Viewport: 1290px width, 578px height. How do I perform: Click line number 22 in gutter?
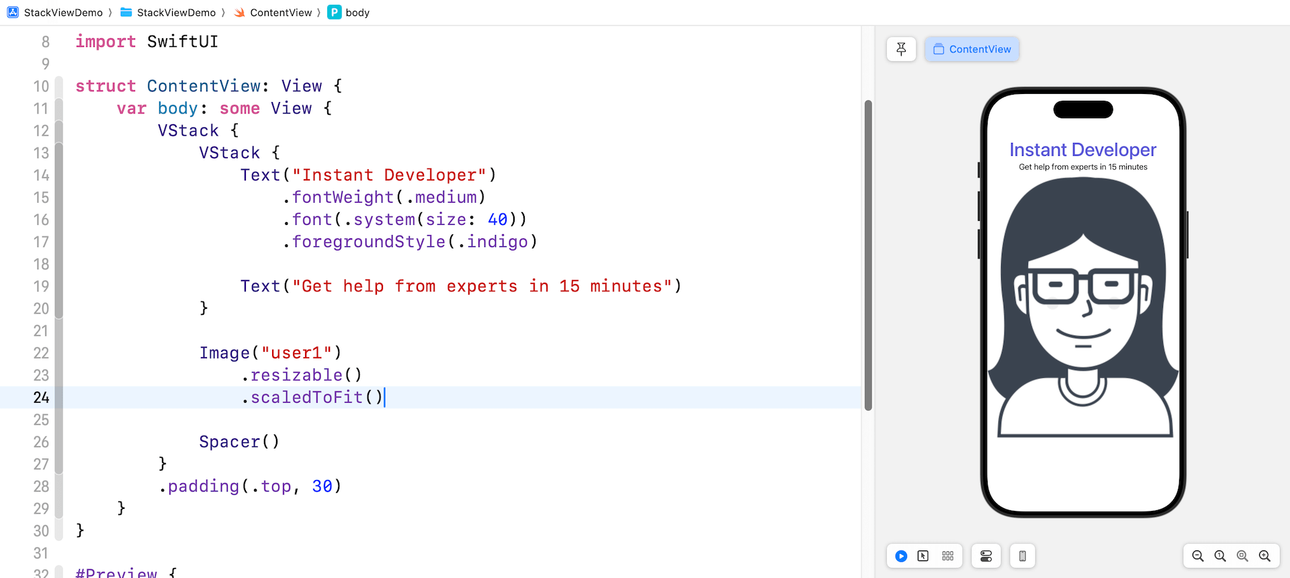[41, 353]
